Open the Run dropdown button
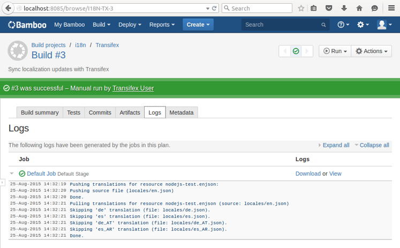Screen dimensions: 400x248 coord(335,51)
